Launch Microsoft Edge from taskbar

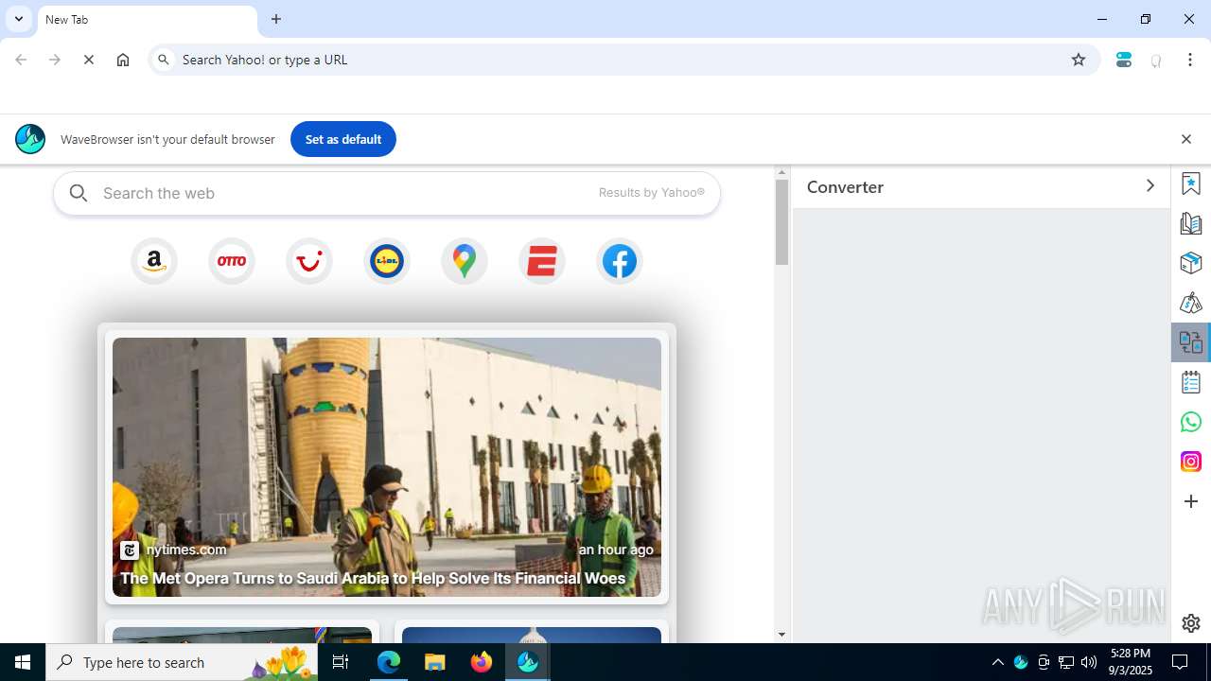[x=389, y=662]
